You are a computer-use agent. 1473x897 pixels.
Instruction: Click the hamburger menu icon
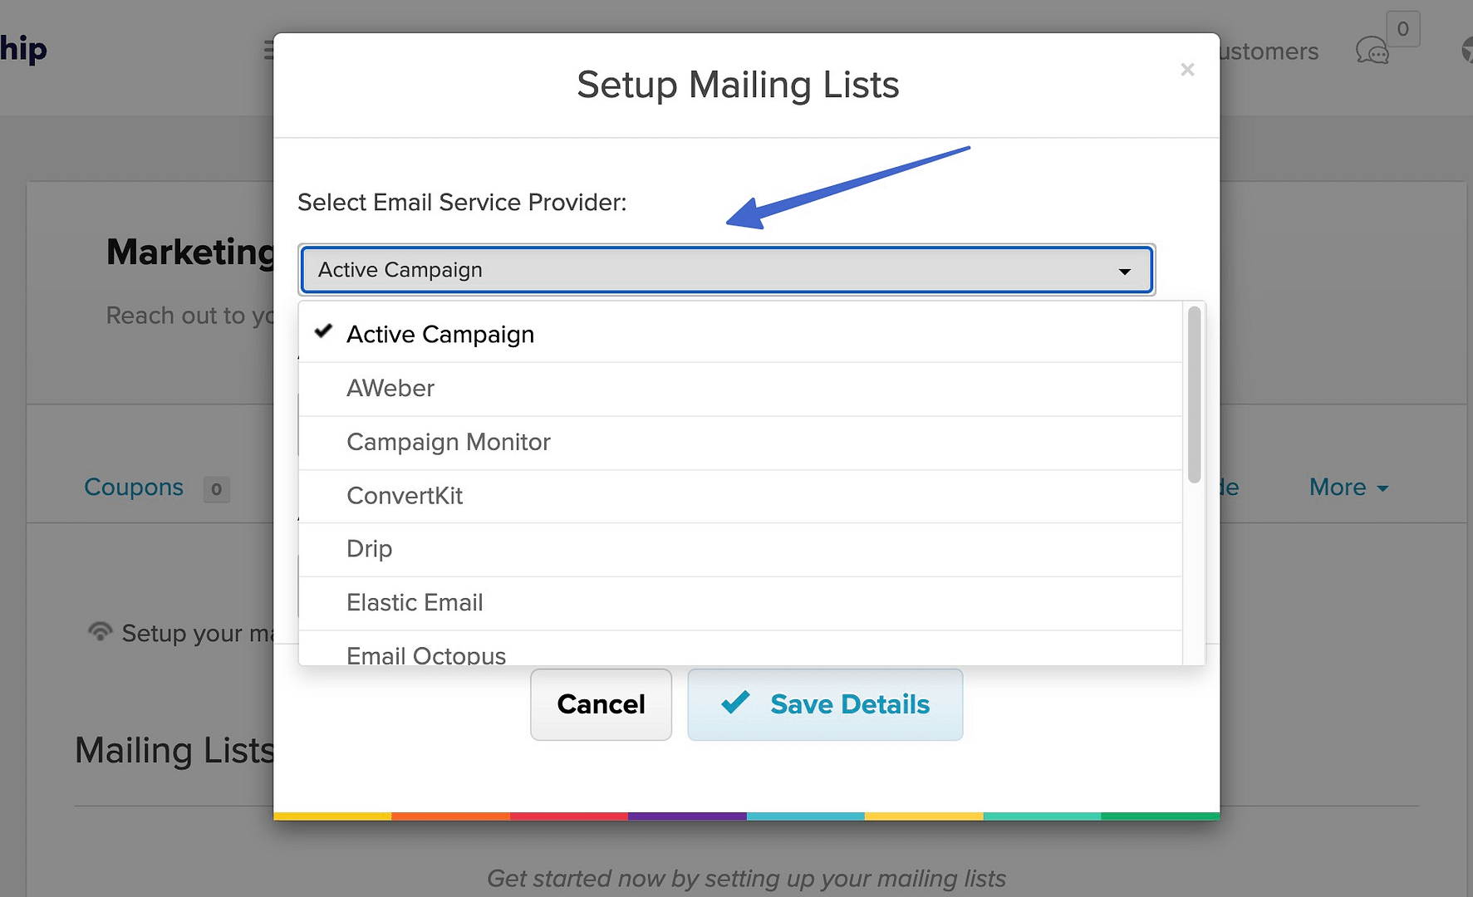pos(268,51)
